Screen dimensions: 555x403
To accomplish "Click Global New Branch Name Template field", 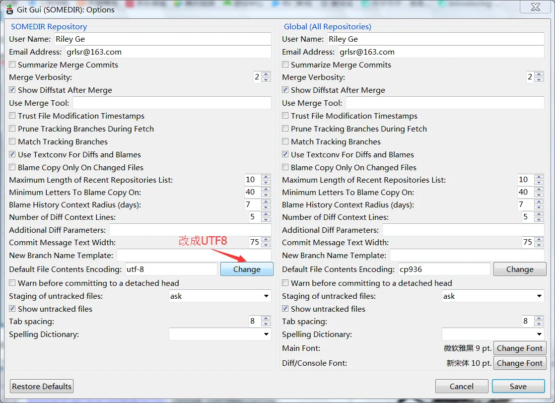I will tap(467, 256).
